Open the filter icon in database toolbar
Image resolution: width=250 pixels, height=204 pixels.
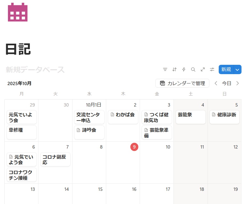click(x=165, y=69)
